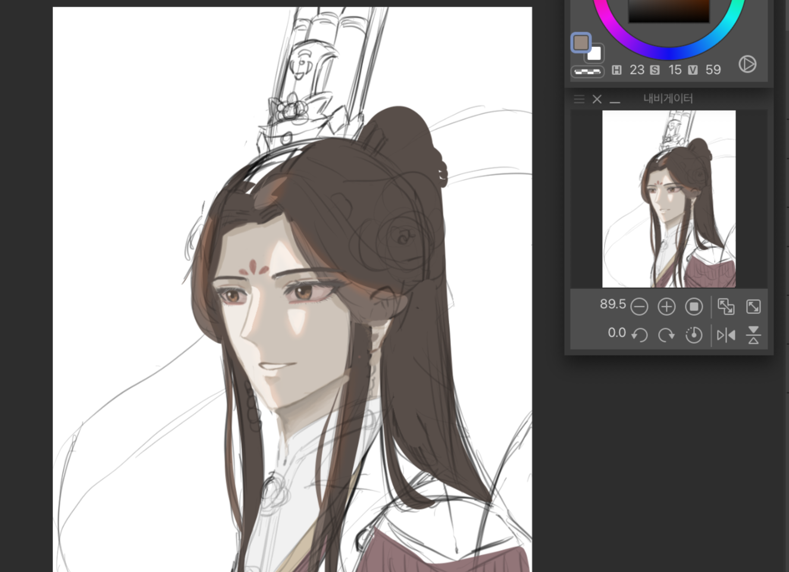Toggle vertical flip of the canvas view
789x572 pixels.
click(x=753, y=335)
